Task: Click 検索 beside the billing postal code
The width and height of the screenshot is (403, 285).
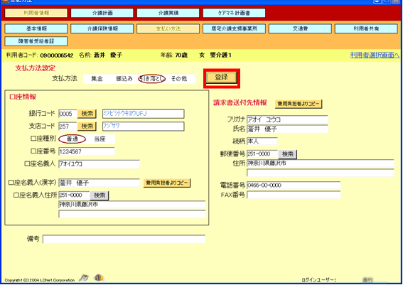Action: click(288, 154)
